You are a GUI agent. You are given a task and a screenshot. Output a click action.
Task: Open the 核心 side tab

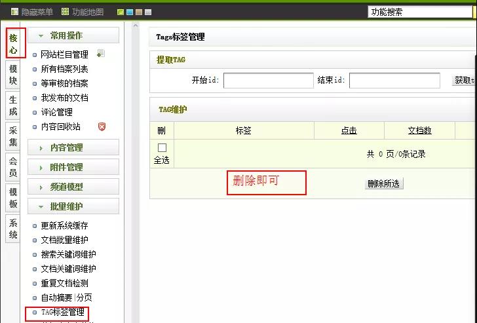(13, 43)
